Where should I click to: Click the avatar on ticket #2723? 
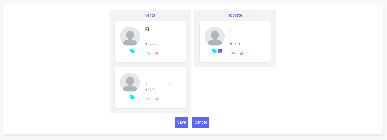(x=130, y=82)
